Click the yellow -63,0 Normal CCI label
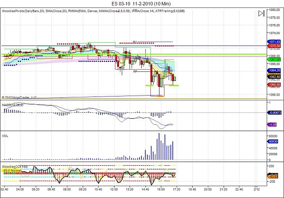The width and height of the screenshot is (284, 198). coord(11,171)
